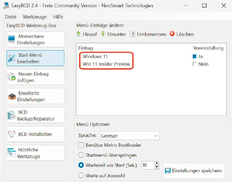Open Momentane Einstellungen text label
Screen dimensions: 232x182
point(31,39)
